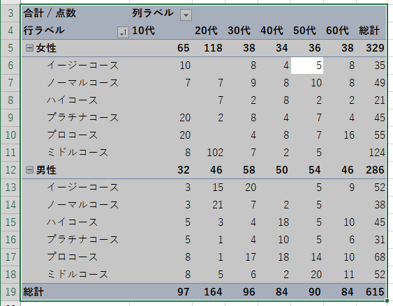The image size is (393, 306).
Task: Select the 20代 column label cell
Action: click(x=209, y=31)
